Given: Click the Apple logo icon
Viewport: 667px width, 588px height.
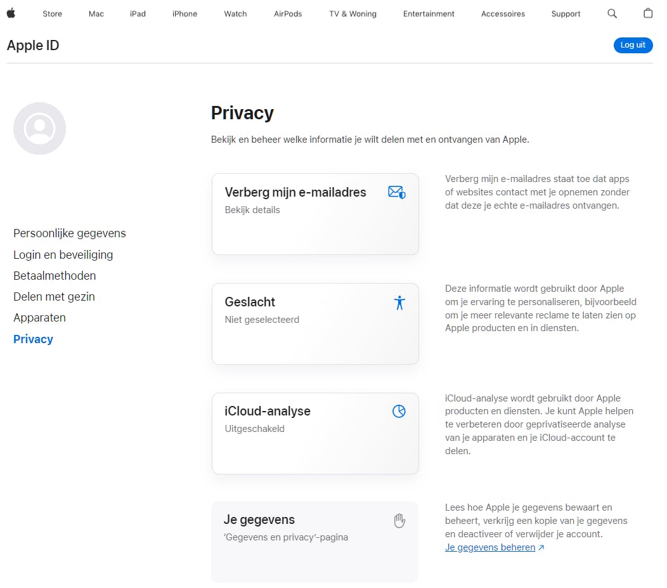Looking at the screenshot, I should click(11, 13).
